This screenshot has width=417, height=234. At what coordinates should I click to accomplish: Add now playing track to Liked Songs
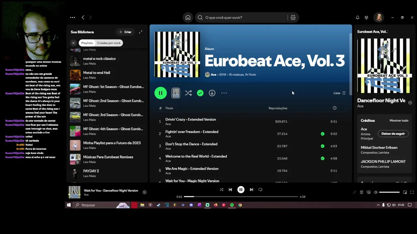pos(144,192)
